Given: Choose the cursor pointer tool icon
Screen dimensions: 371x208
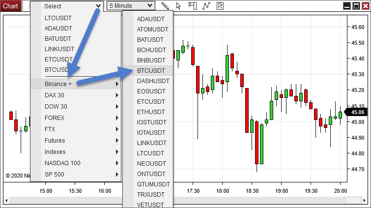Looking at the screenshot, I should (x=179, y=6).
